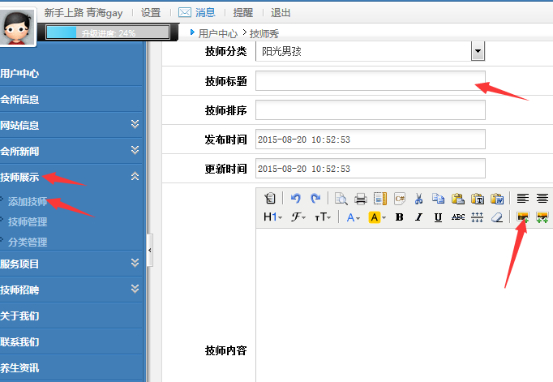Redo the last undone editor action
The width and height of the screenshot is (553, 382).
315,198
